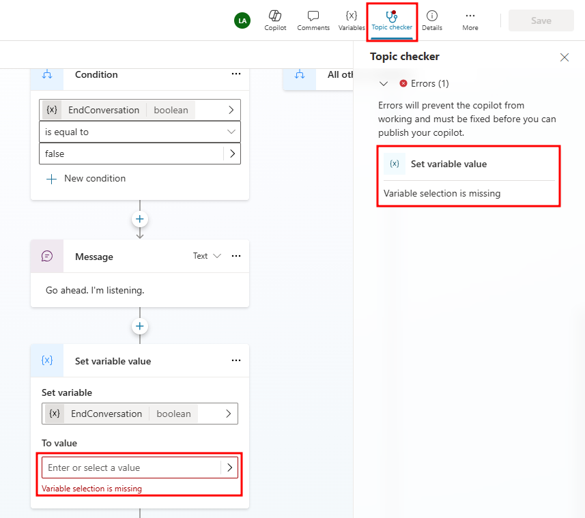Image resolution: width=585 pixels, height=518 pixels.
Task: Click the branch icon on the Condition node
Action: coord(46,74)
